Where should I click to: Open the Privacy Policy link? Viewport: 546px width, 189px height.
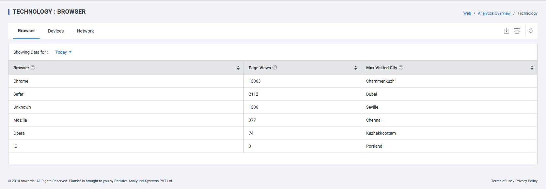[526, 181]
